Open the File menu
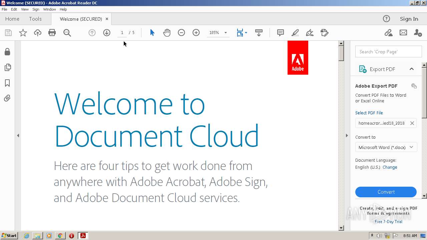Viewport: 427px width, 240px height. (4, 9)
